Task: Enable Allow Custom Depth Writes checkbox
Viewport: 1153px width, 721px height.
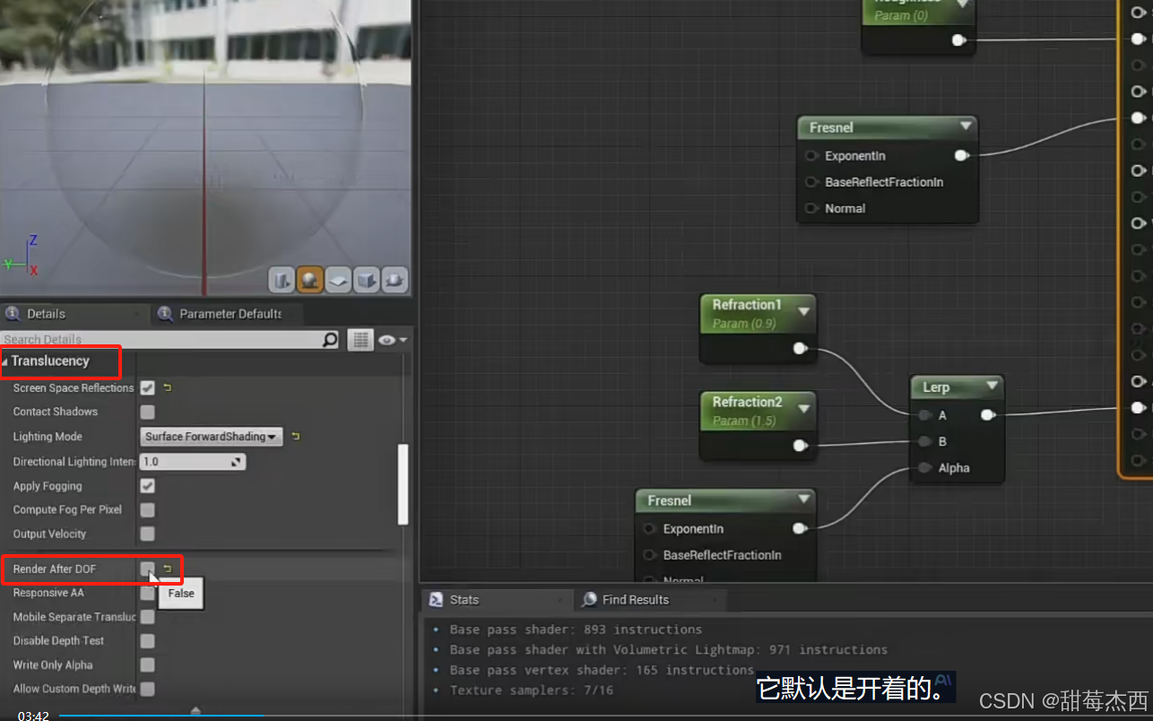Action: pos(148,689)
